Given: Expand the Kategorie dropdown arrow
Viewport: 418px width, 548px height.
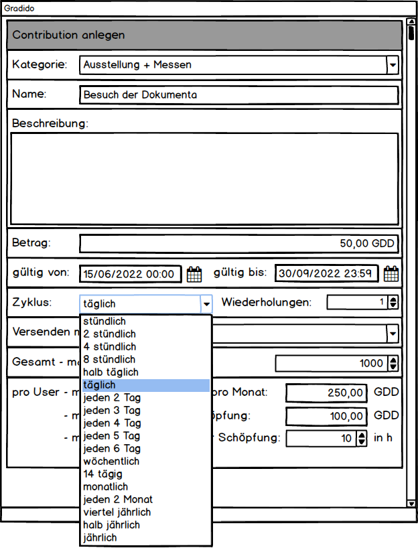Looking at the screenshot, I should point(393,65).
